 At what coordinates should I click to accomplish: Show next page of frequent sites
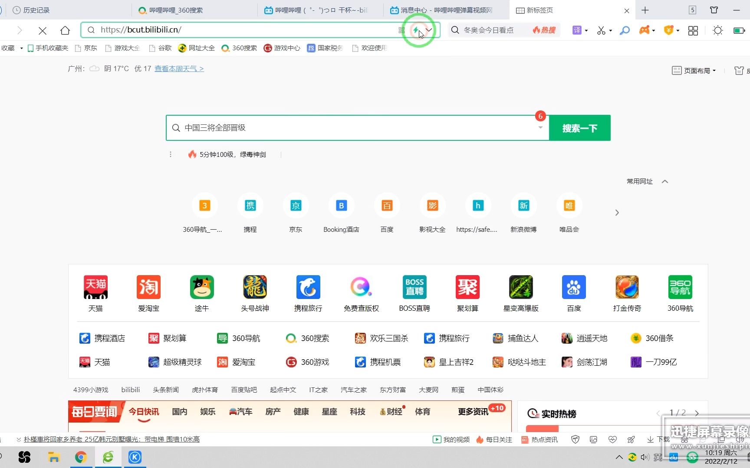(x=617, y=213)
